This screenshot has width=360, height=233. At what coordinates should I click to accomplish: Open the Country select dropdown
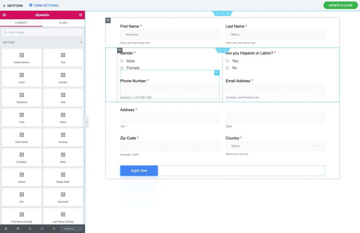(275, 146)
